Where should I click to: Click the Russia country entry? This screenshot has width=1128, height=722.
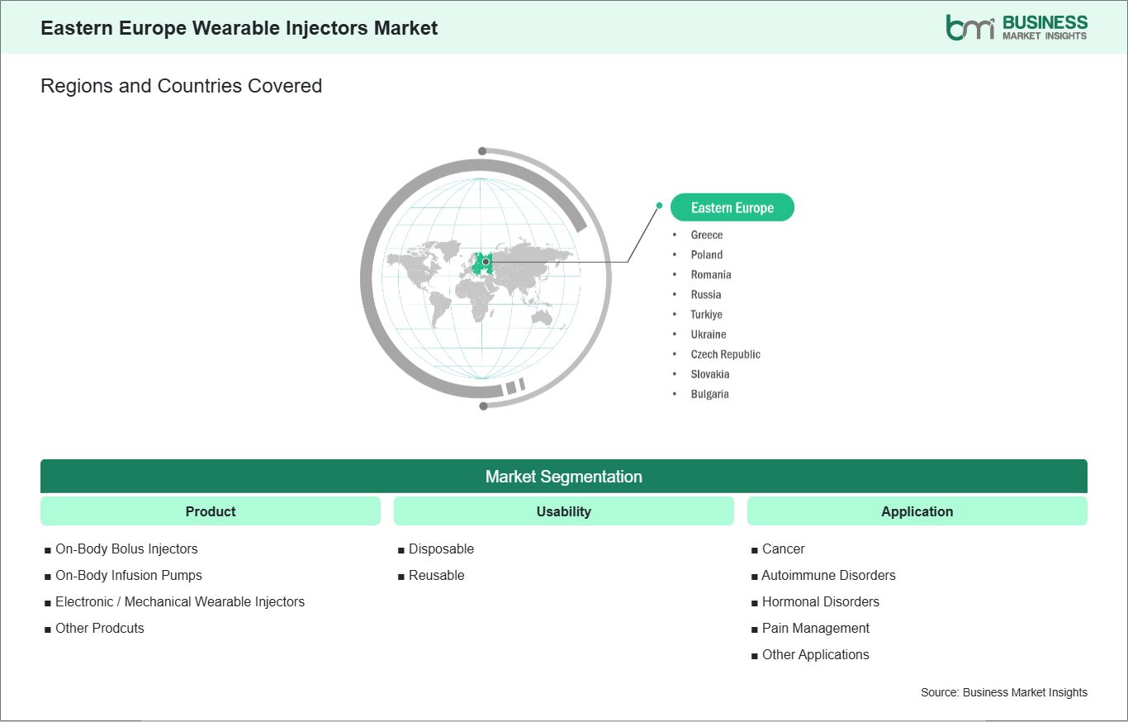(x=706, y=295)
